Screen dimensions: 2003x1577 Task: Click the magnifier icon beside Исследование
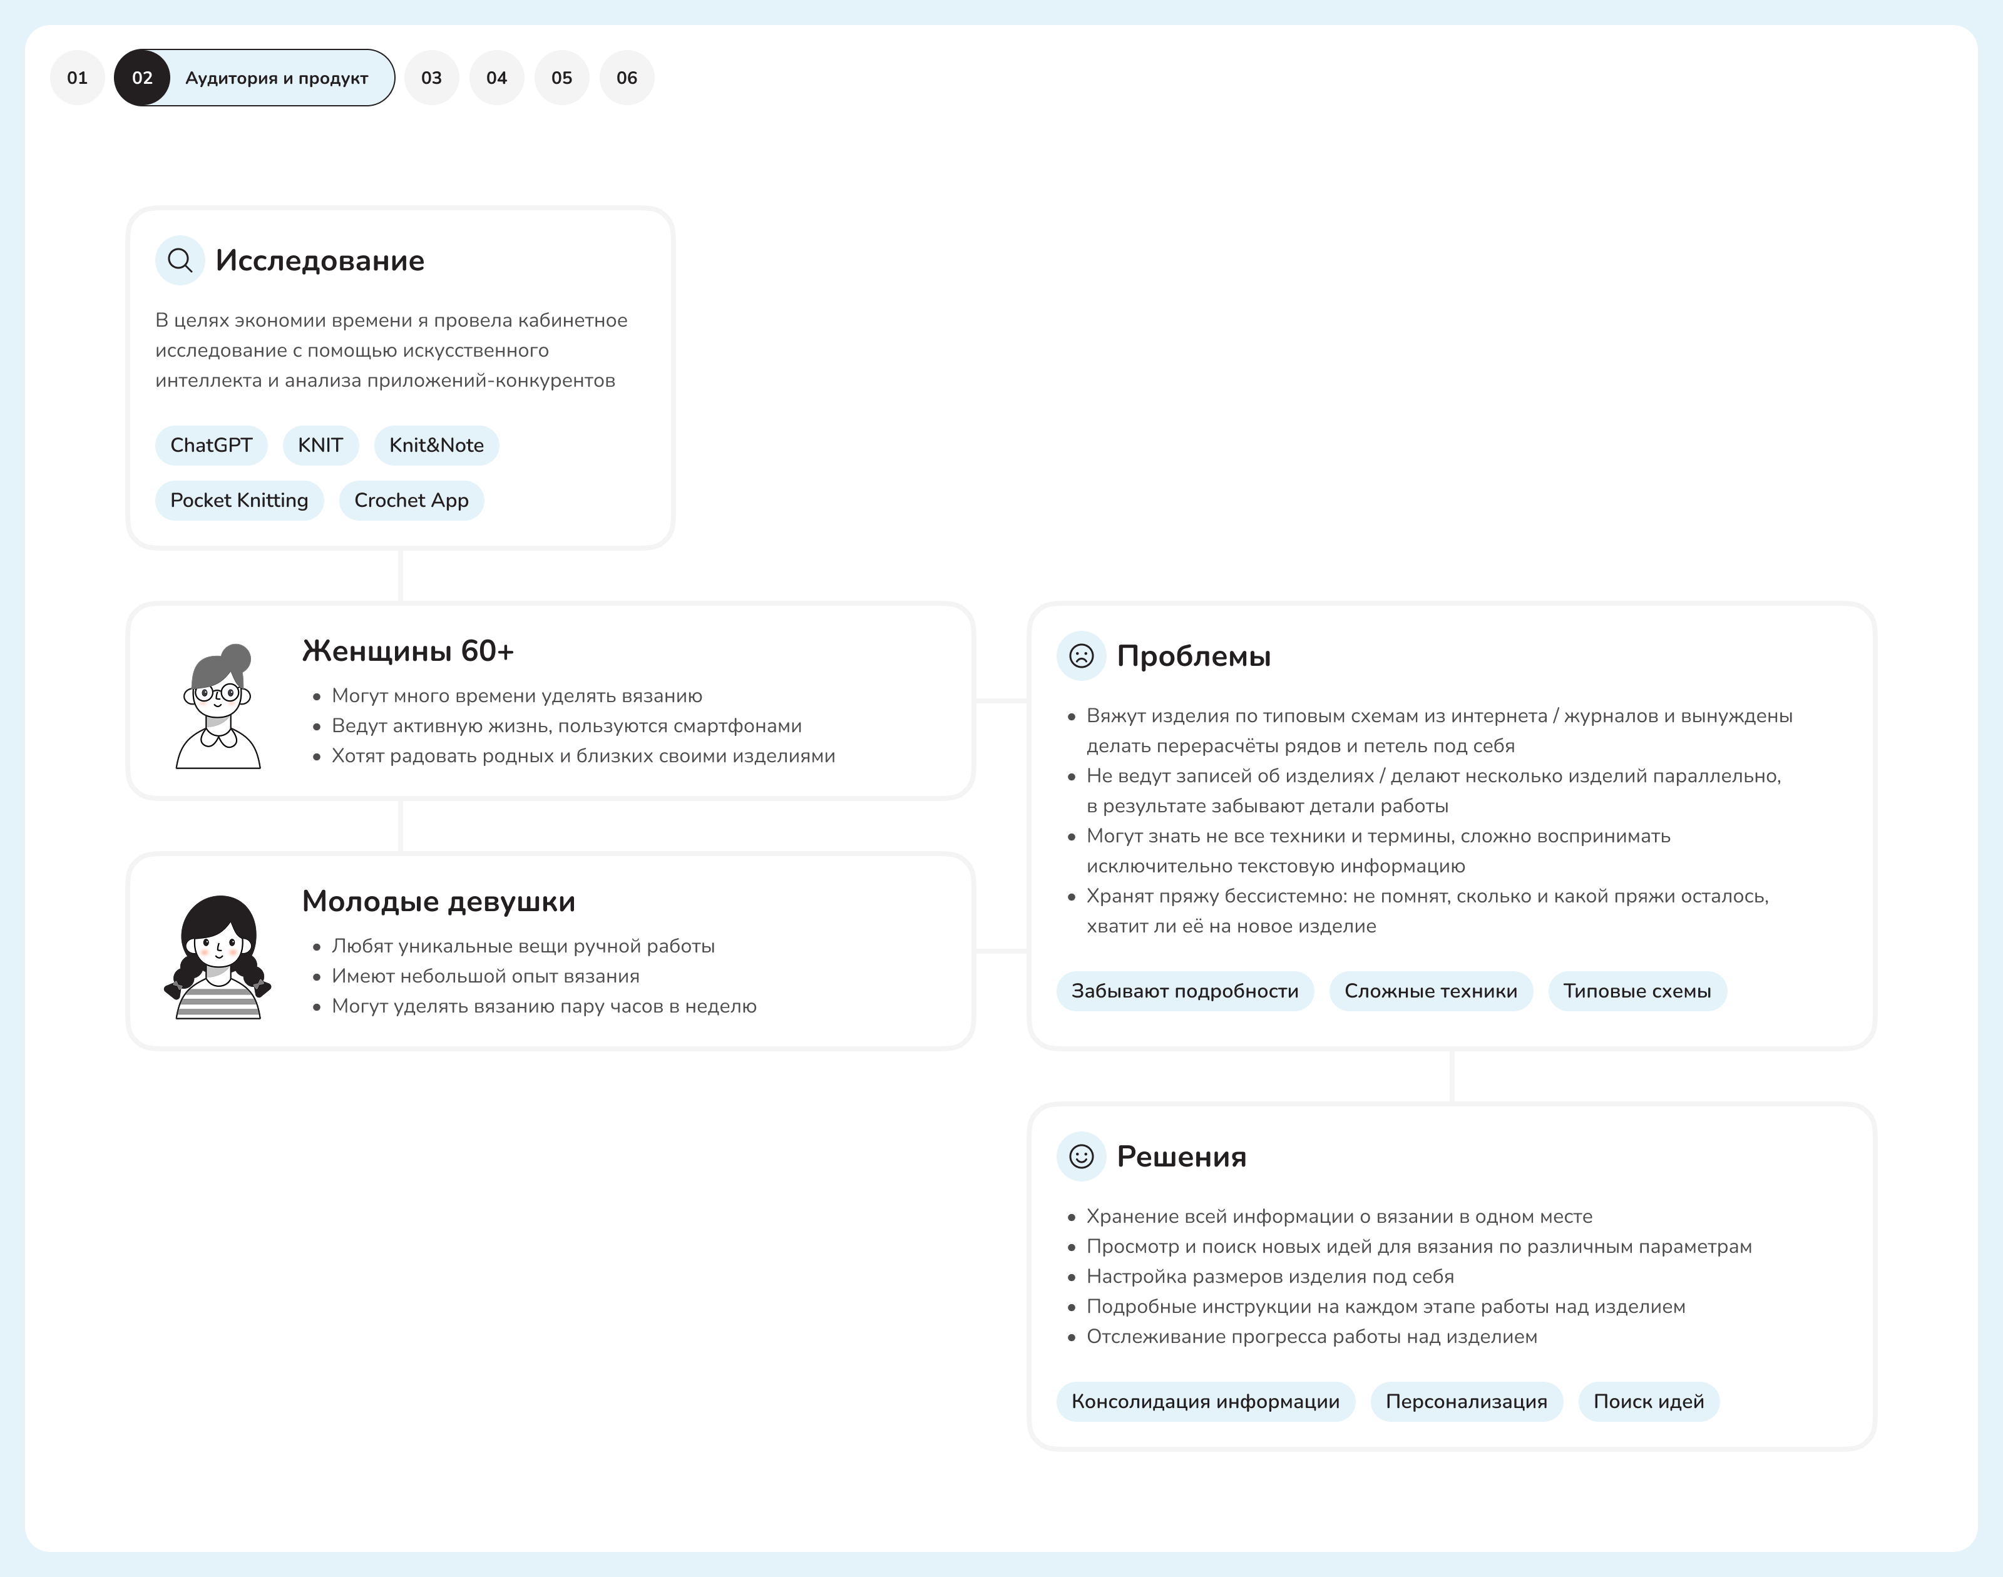coord(180,260)
